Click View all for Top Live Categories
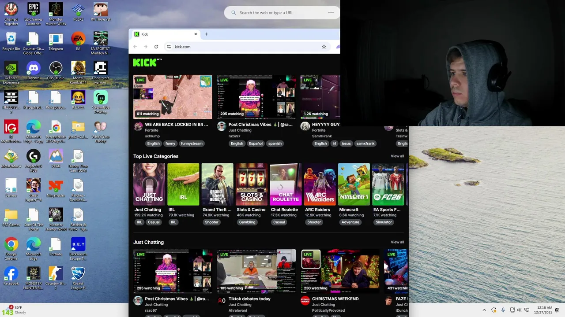This screenshot has width=565, height=317. tap(397, 156)
